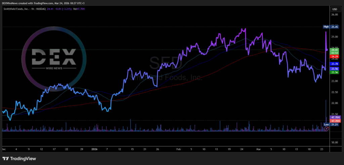Click 23.00 on the price axis

(x=335, y=81)
